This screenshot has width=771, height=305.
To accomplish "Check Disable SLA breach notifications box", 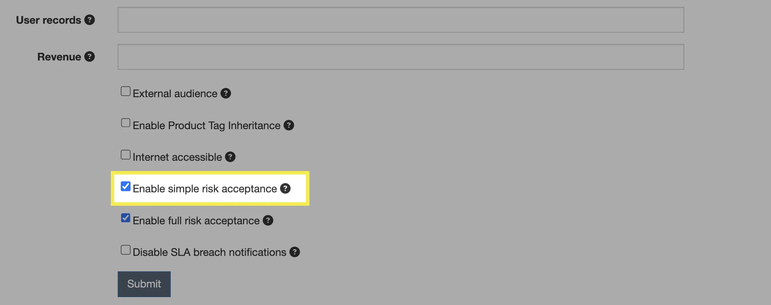I will point(126,250).
